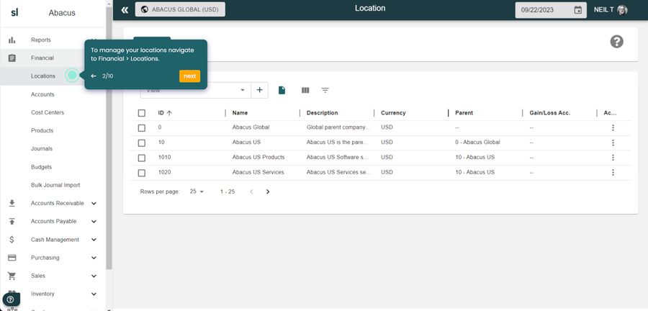648x311 pixels.
Task: Open actions menu for Abacus US row
Action: click(613, 143)
